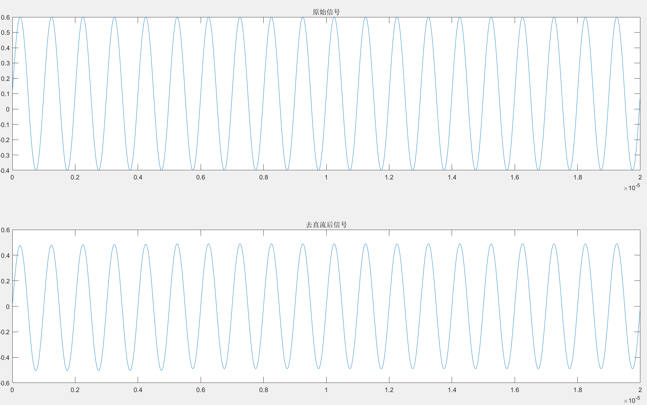This screenshot has width=647, height=405.
Task: Click y-axis tick label 0.5 of top plot
Action: click(x=5, y=33)
